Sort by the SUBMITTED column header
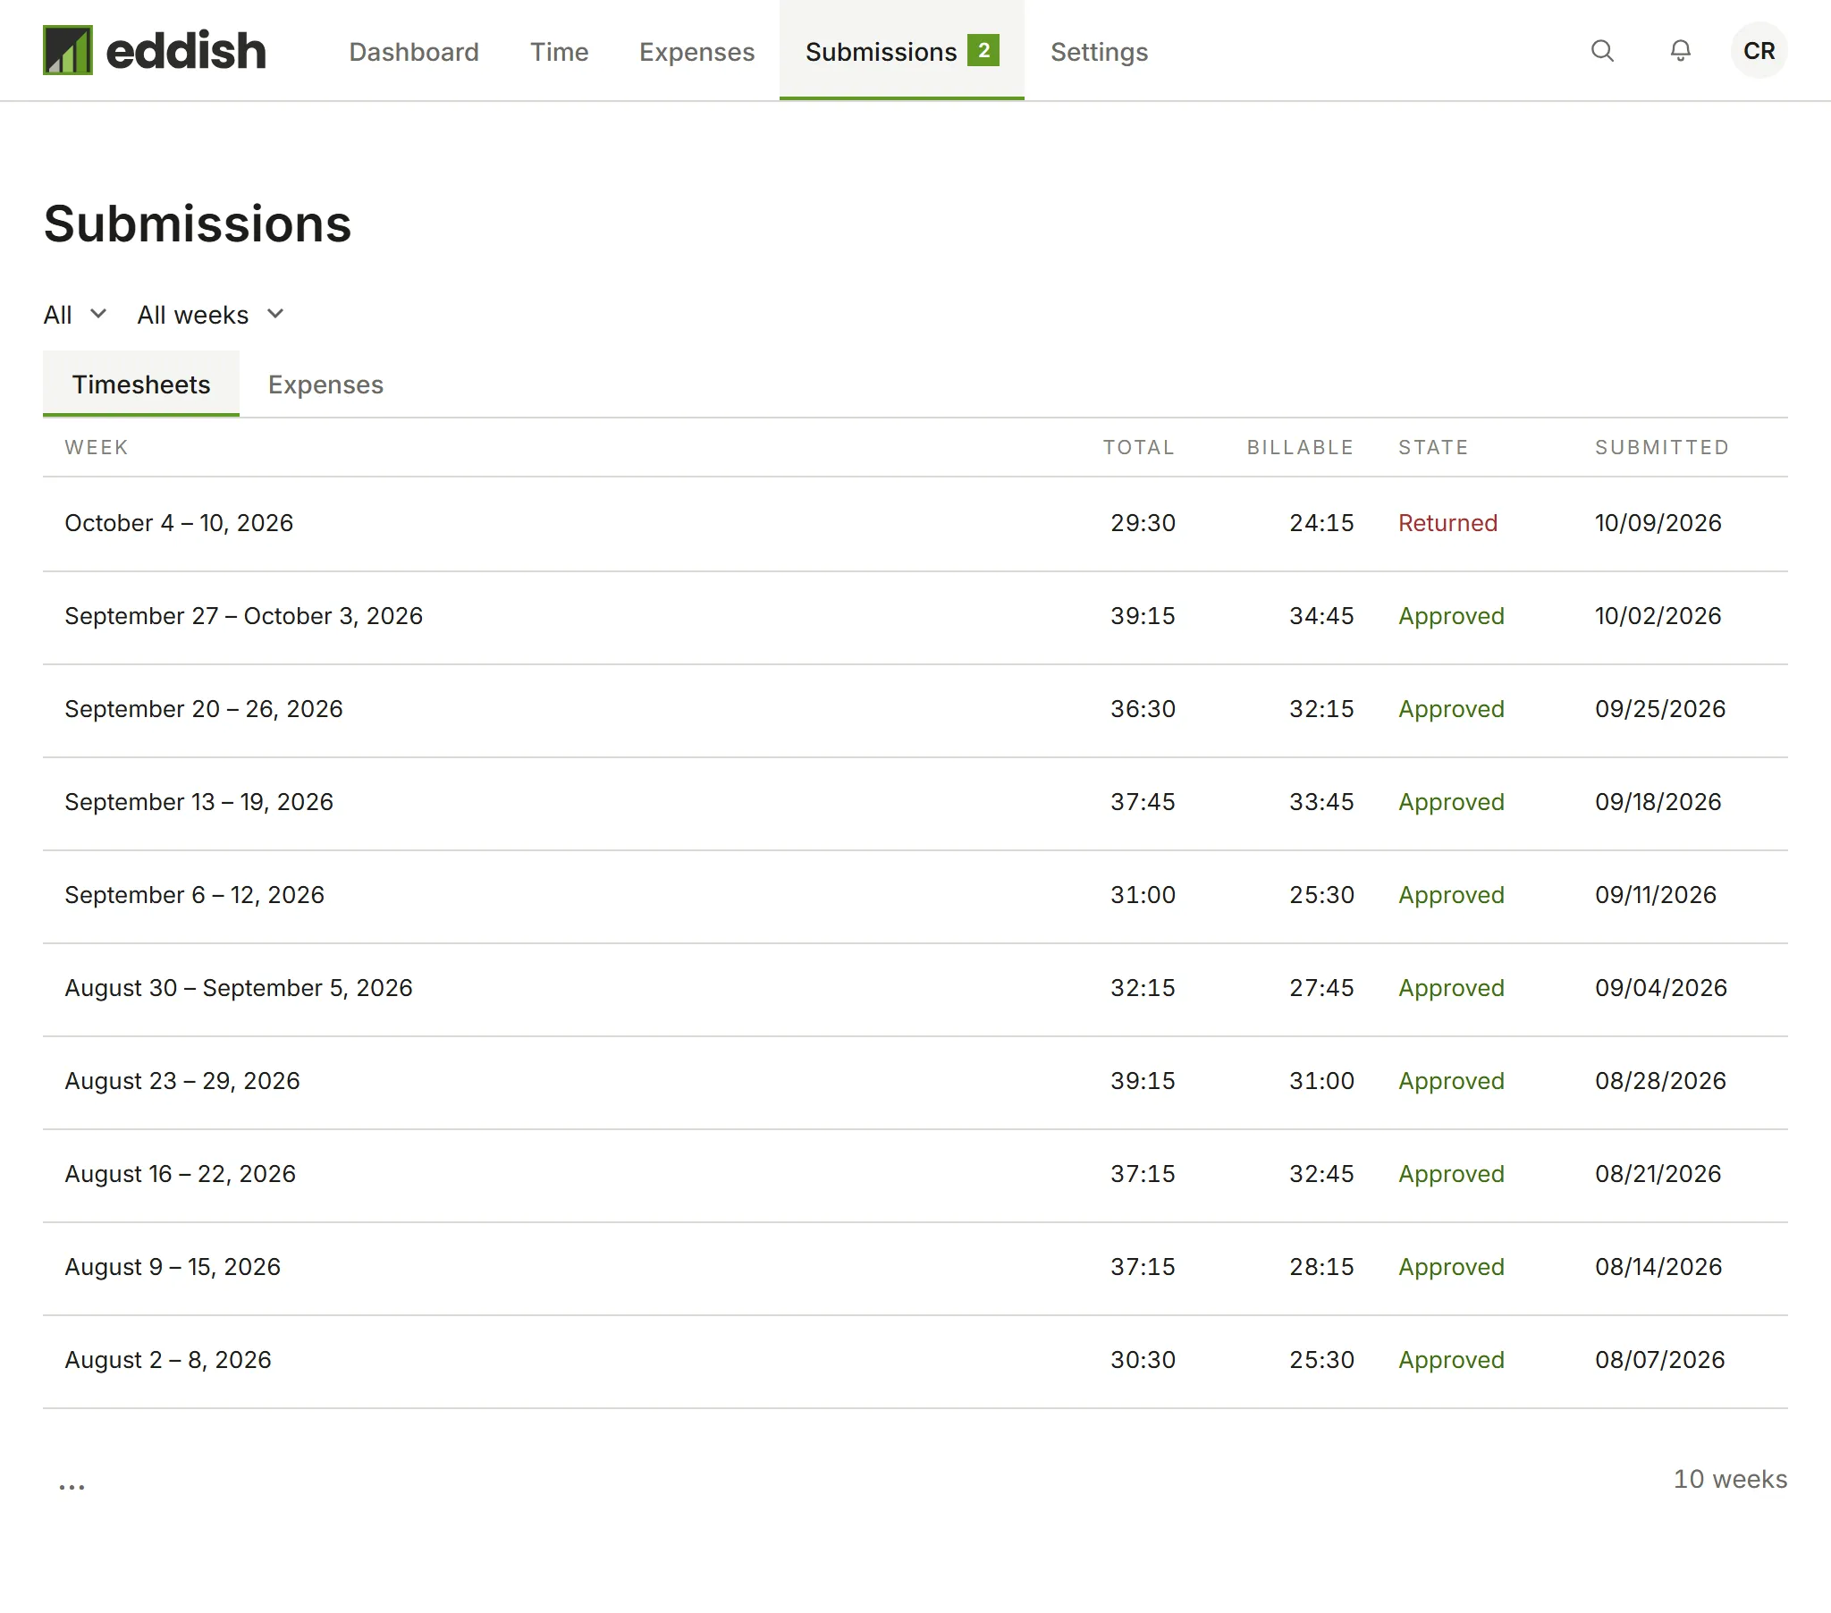 [1662, 447]
